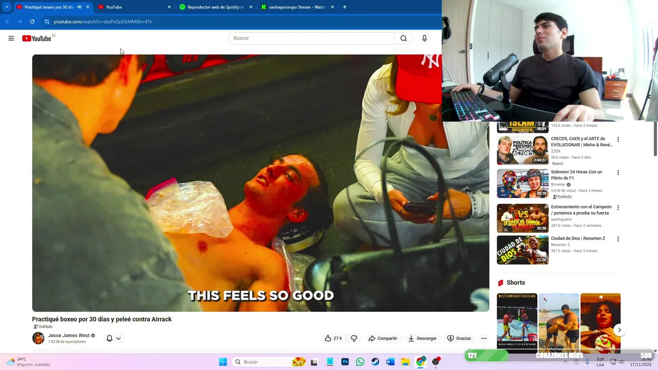Click the YouTube search magnifier button
Viewport: 658px width, 370px height.
tap(404, 38)
